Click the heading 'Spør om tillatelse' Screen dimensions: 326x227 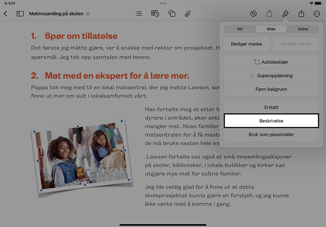(81, 36)
